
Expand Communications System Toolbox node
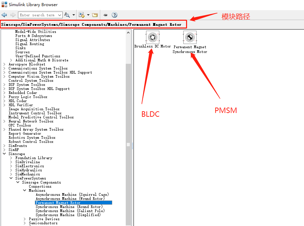pos(4,68)
